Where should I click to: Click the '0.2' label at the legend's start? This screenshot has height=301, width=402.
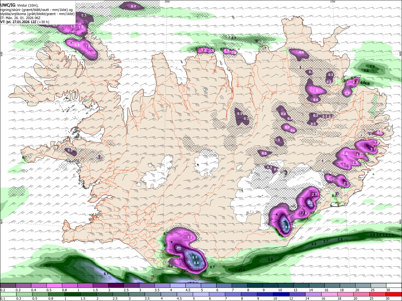click(x=3, y=290)
